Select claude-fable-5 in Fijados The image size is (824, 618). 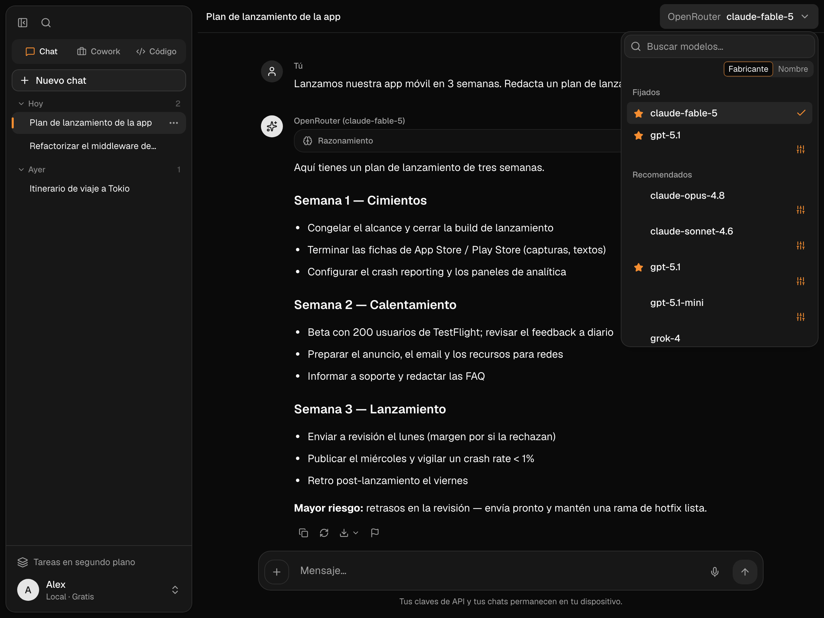point(719,113)
